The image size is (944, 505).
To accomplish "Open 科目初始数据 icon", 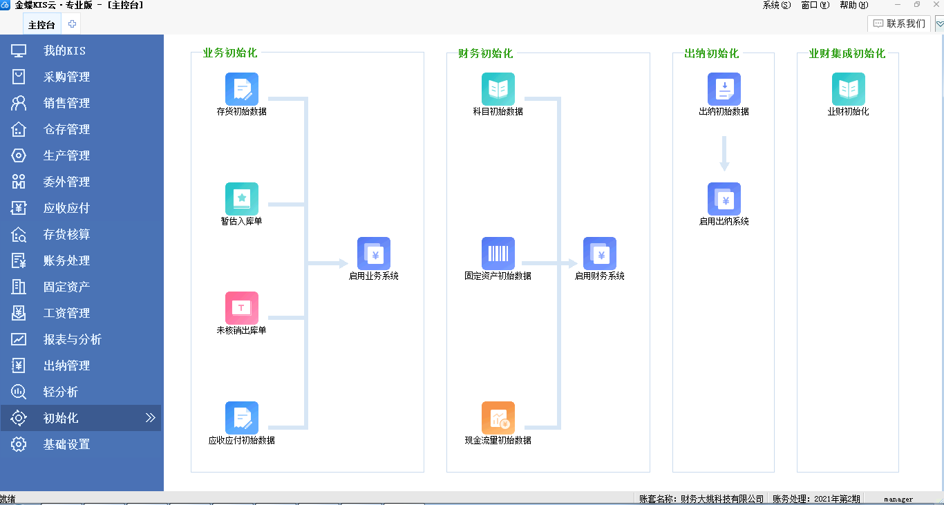I will (x=498, y=89).
